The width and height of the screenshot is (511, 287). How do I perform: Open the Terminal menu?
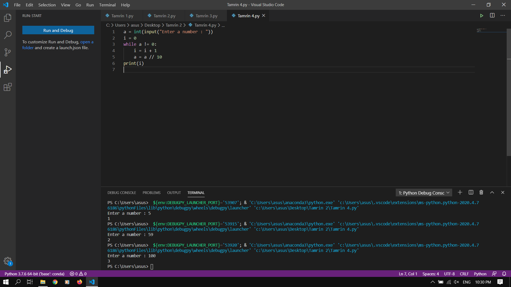click(107, 5)
